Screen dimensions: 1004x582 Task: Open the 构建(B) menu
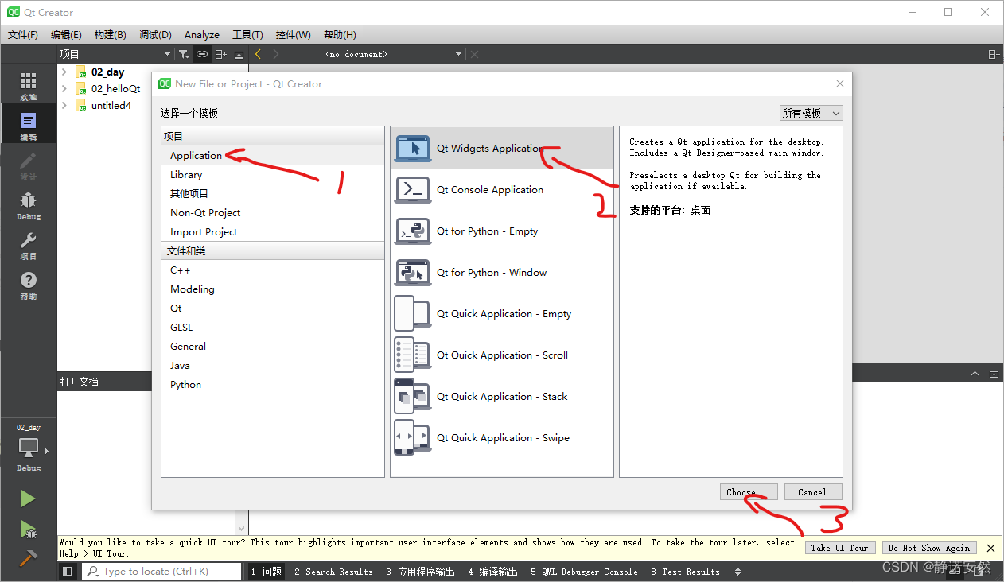(x=110, y=34)
